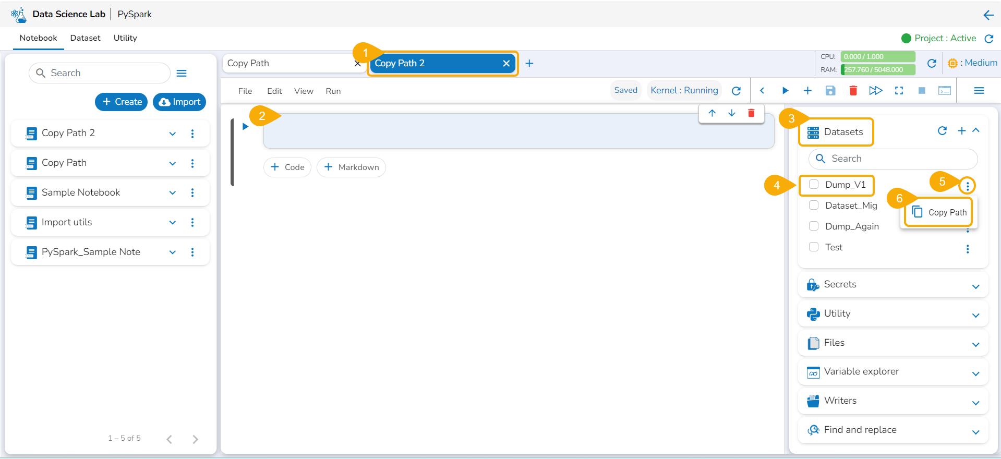Click in the notebook Search field
The height and width of the screenshot is (459, 1001).
100,73
